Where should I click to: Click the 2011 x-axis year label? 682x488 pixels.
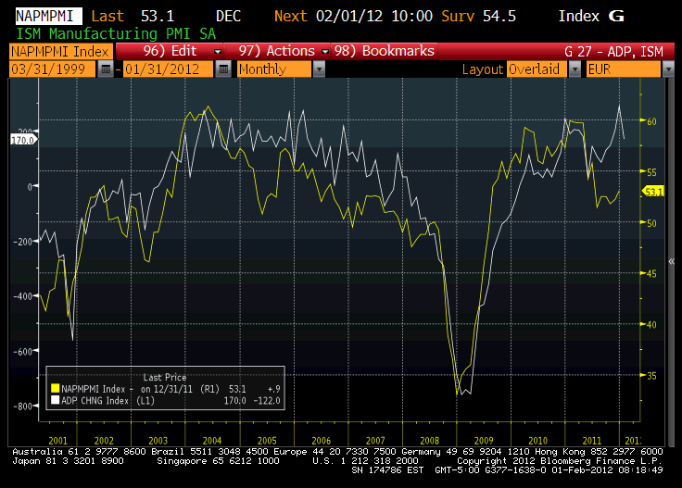[591, 441]
